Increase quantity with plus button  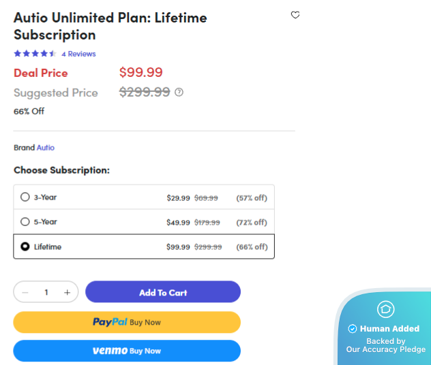(67, 293)
